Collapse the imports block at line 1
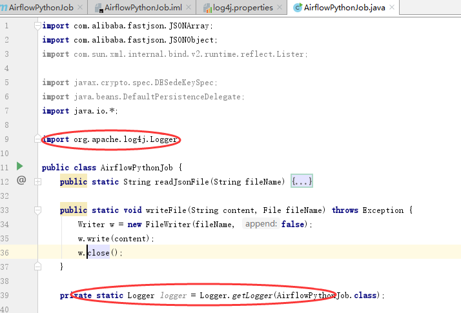461x313 pixels. point(37,26)
